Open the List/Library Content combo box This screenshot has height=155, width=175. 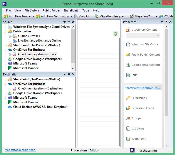click(x=143, y=36)
